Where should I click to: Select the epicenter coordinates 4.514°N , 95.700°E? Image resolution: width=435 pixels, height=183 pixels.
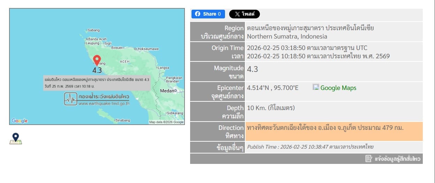[273, 88]
